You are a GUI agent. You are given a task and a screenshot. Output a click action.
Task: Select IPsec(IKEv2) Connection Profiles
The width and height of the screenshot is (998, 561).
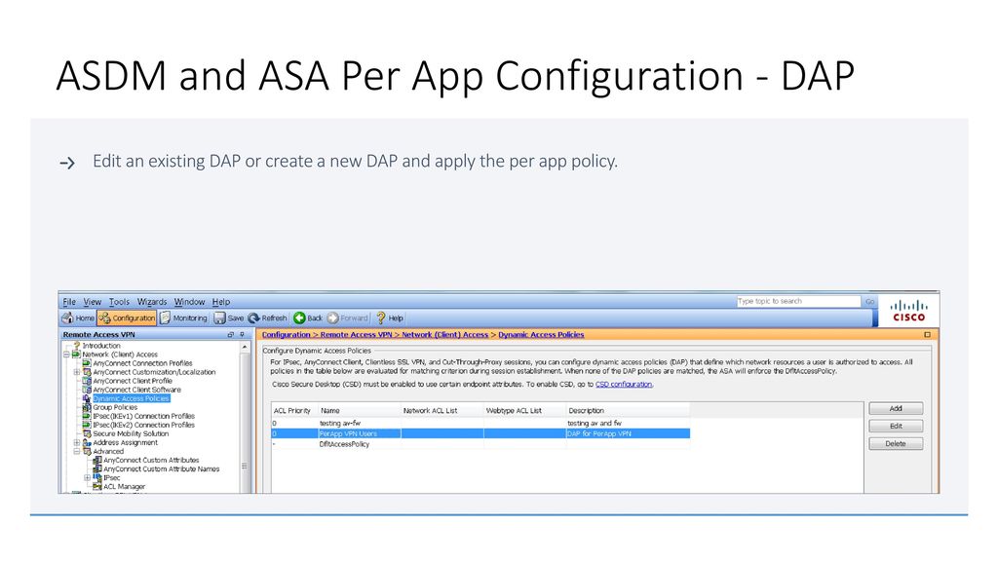144,425
